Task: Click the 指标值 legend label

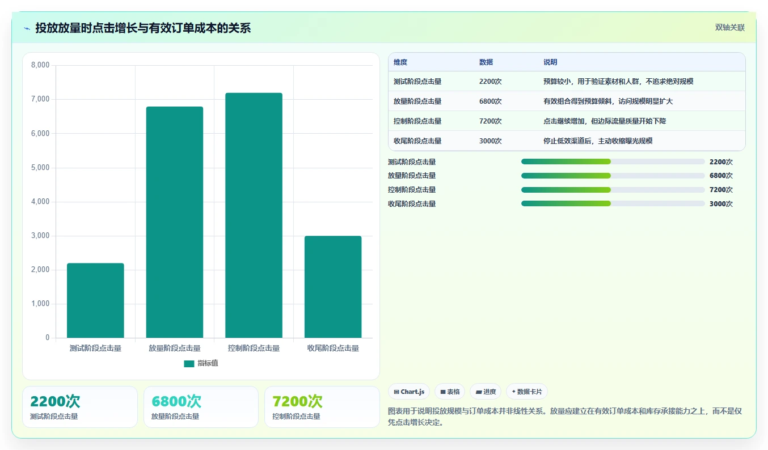Action: (x=208, y=363)
